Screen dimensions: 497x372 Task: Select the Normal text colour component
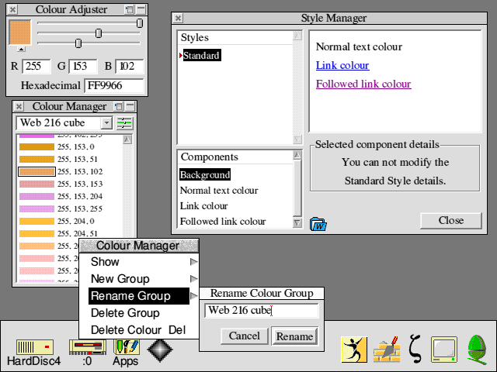[x=219, y=191]
